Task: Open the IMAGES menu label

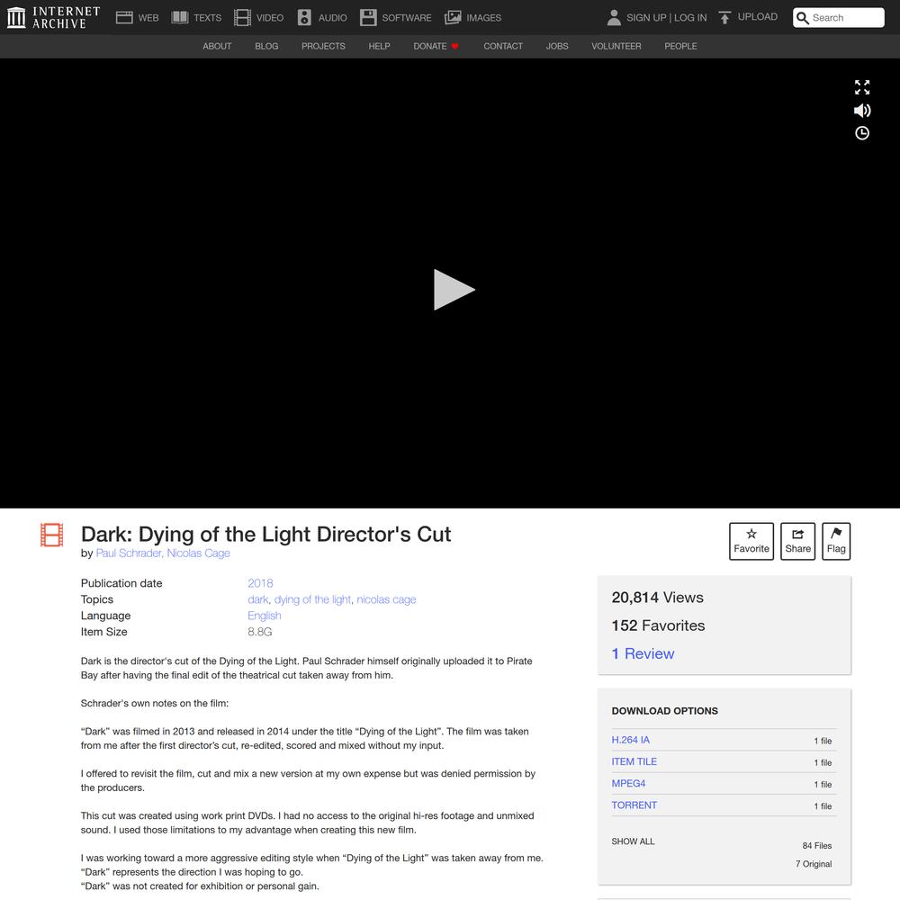Action: coord(483,18)
